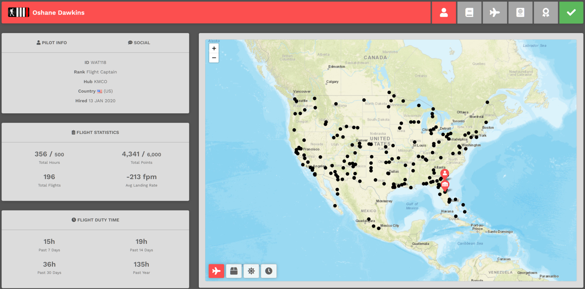Click the Santo Domingo label on the map
Image resolution: width=585 pixels, height=289 pixels.
click(x=500, y=232)
